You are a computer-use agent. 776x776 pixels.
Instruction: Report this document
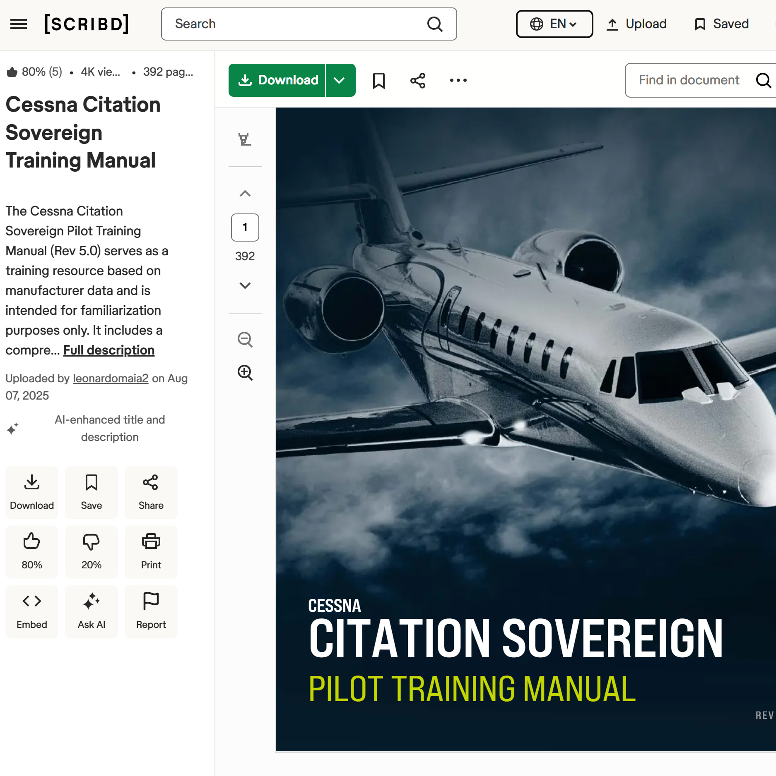coord(151,611)
